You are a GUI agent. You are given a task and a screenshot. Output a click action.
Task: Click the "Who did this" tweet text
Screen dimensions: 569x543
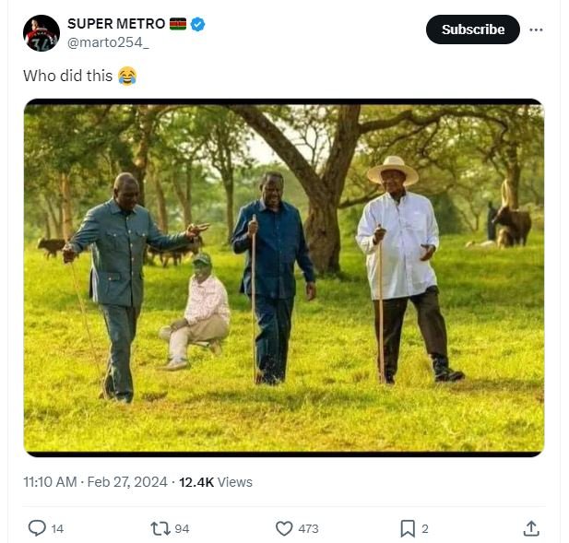point(67,77)
